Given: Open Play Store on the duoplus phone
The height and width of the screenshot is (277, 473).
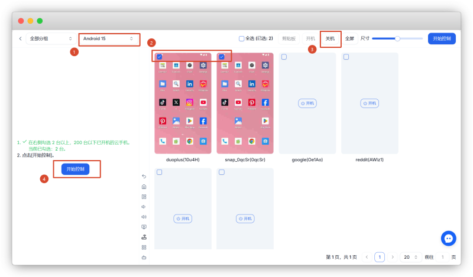Looking at the screenshot, I should click(x=189, y=121).
